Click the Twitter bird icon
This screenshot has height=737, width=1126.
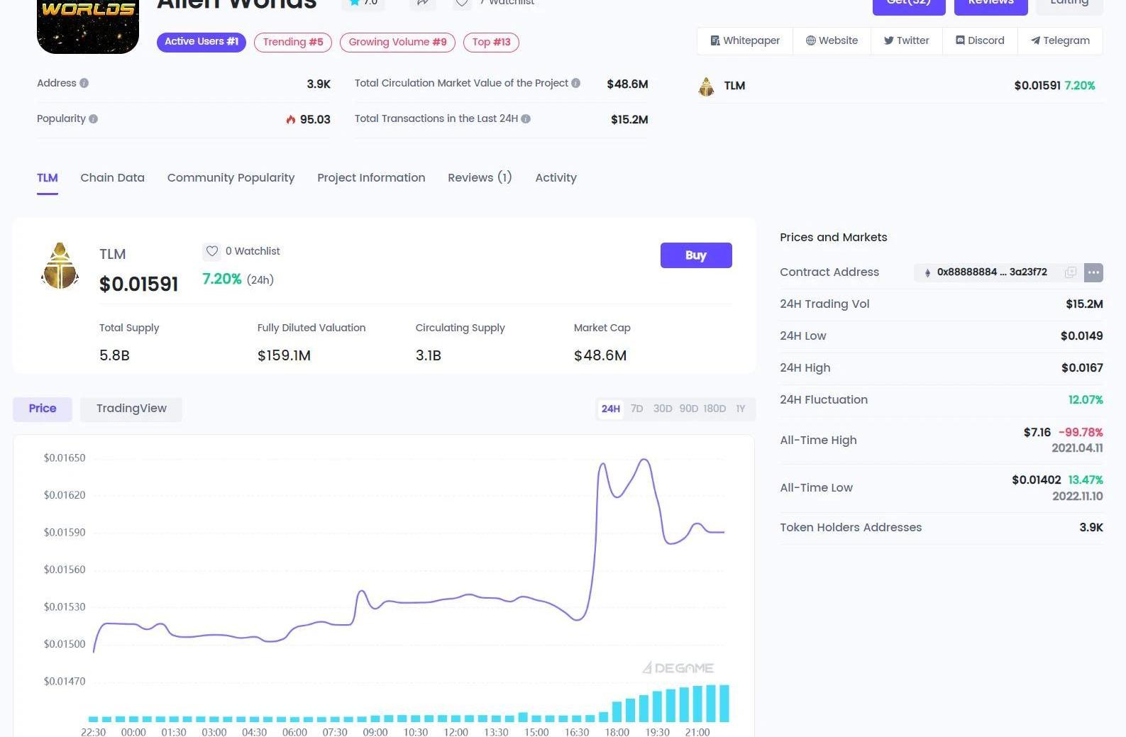(888, 40)
